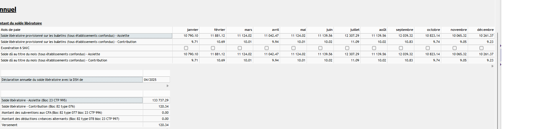The image size is (543, 129).
Task: Click the dotted vertical splitter handle at right
Action: click(x=501, y=55)
